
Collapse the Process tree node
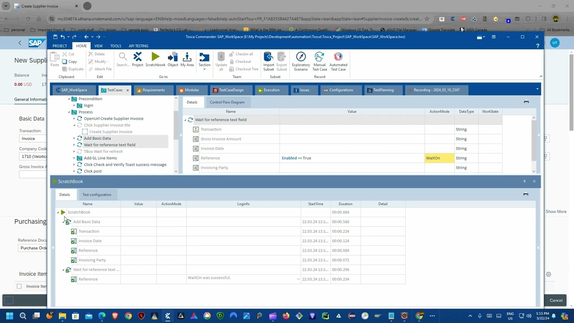[69, 112]
